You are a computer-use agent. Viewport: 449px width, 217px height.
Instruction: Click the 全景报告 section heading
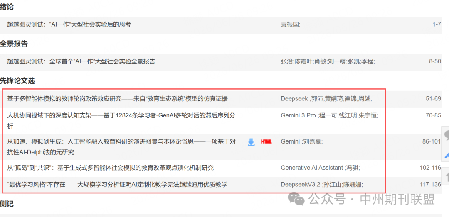click(x=14, y=44)
